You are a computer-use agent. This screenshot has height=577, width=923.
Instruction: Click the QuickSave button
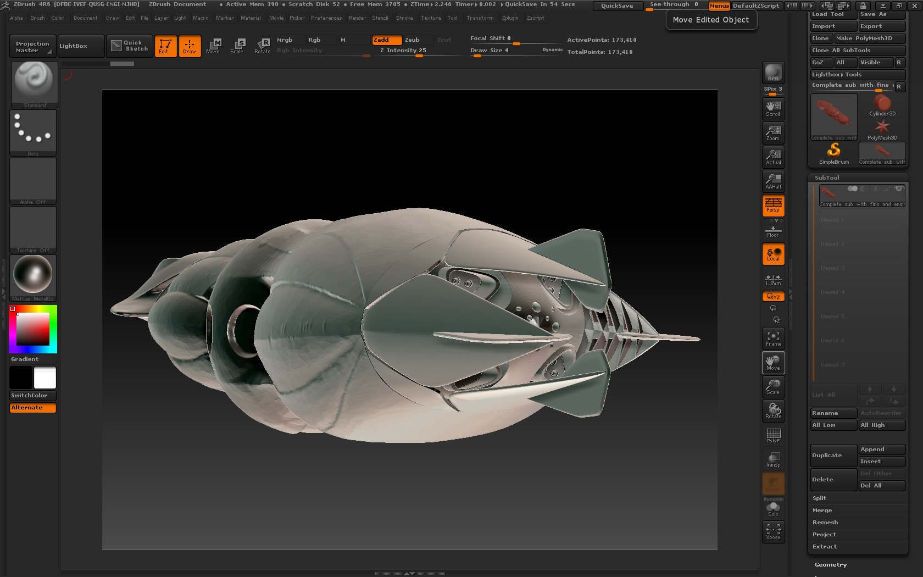point(616,6)
